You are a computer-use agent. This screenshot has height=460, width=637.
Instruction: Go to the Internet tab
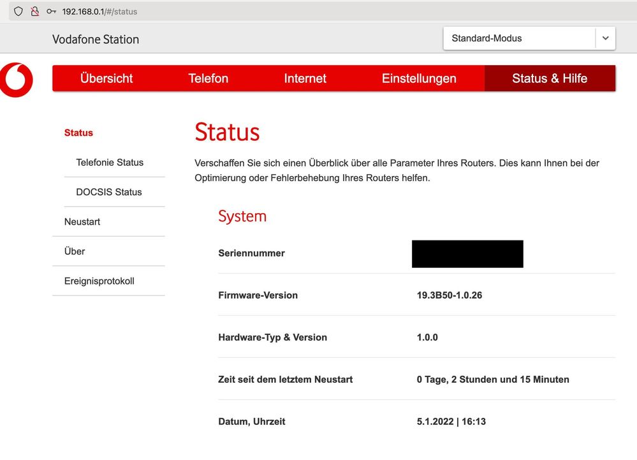(305, 78)
